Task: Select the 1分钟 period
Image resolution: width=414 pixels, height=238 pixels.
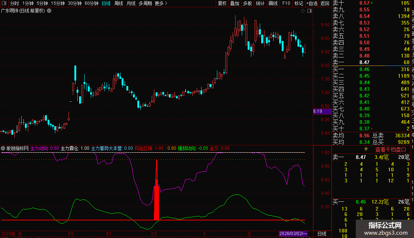Action: point(28,3)
